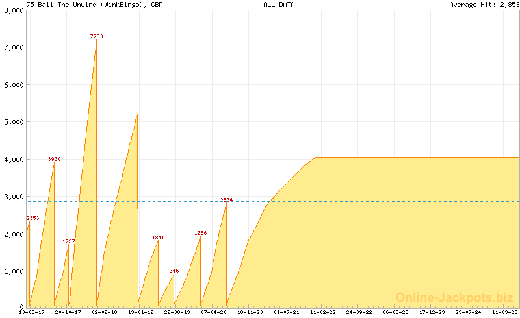Screen dimensions: 520x318
Task: Click the 18-11-20 x-axis date label
Action: pyautogui.click(x=250, y=312)
